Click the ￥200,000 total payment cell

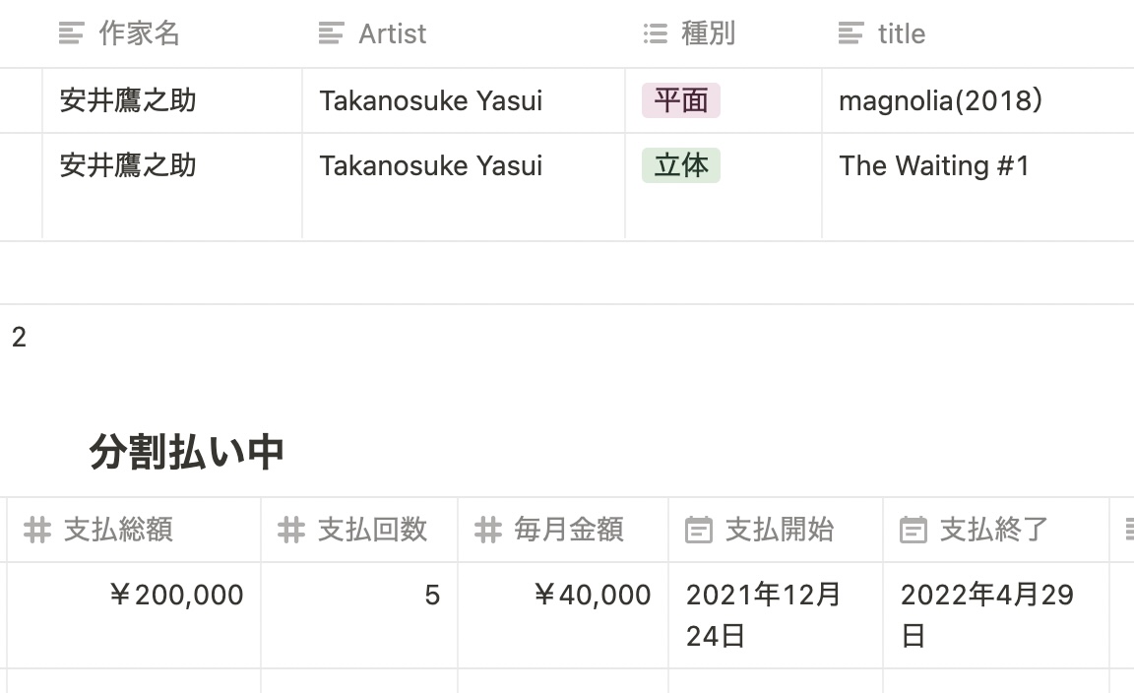[134, 615]
